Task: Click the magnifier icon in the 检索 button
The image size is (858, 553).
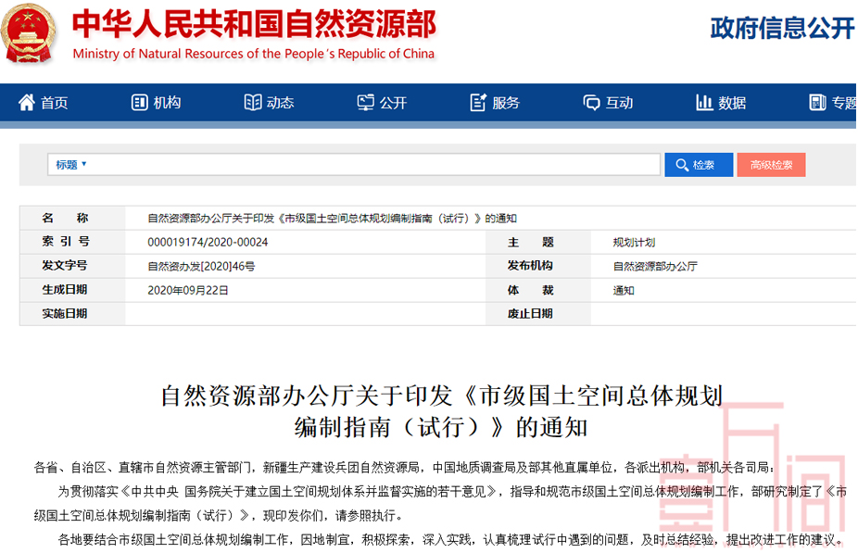Action: pos(682,165)
